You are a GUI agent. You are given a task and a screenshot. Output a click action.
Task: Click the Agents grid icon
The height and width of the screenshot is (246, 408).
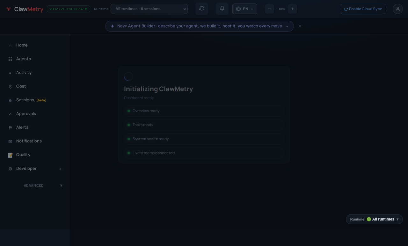(10, 59)
